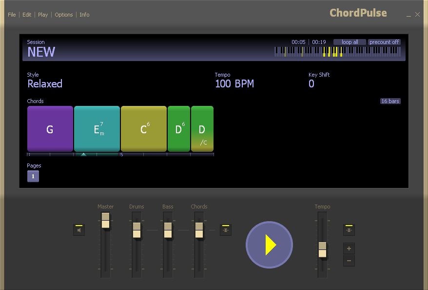This screenshot has height=290, width=428.
Task: Open the Info menu
Action: point(84,15)
